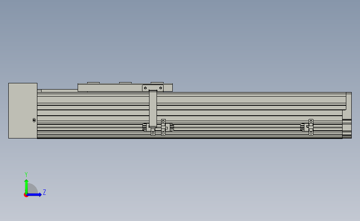
Task: Select the two-hole bracket on the carriage
Action: tap(153, 88)
